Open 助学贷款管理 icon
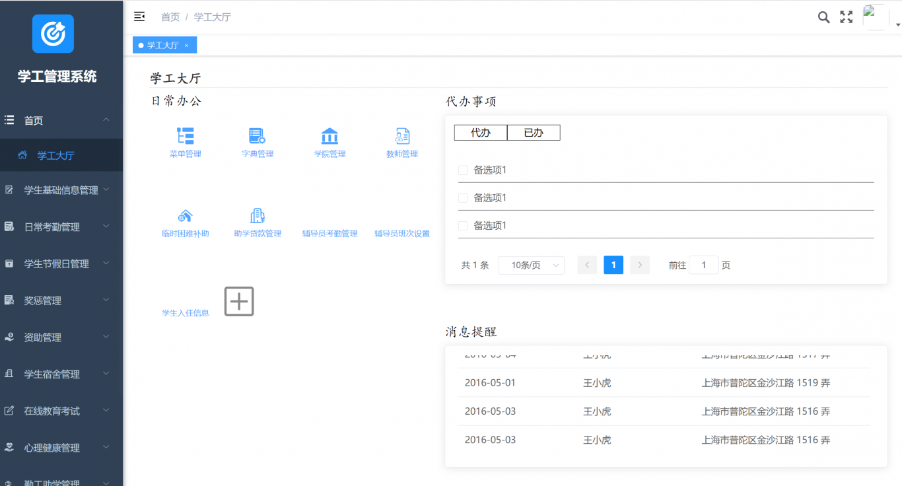The height and width of the screenshot is (486, 902). tap(258, 216)
